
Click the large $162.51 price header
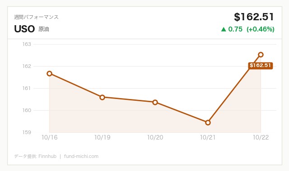[254, 17]
